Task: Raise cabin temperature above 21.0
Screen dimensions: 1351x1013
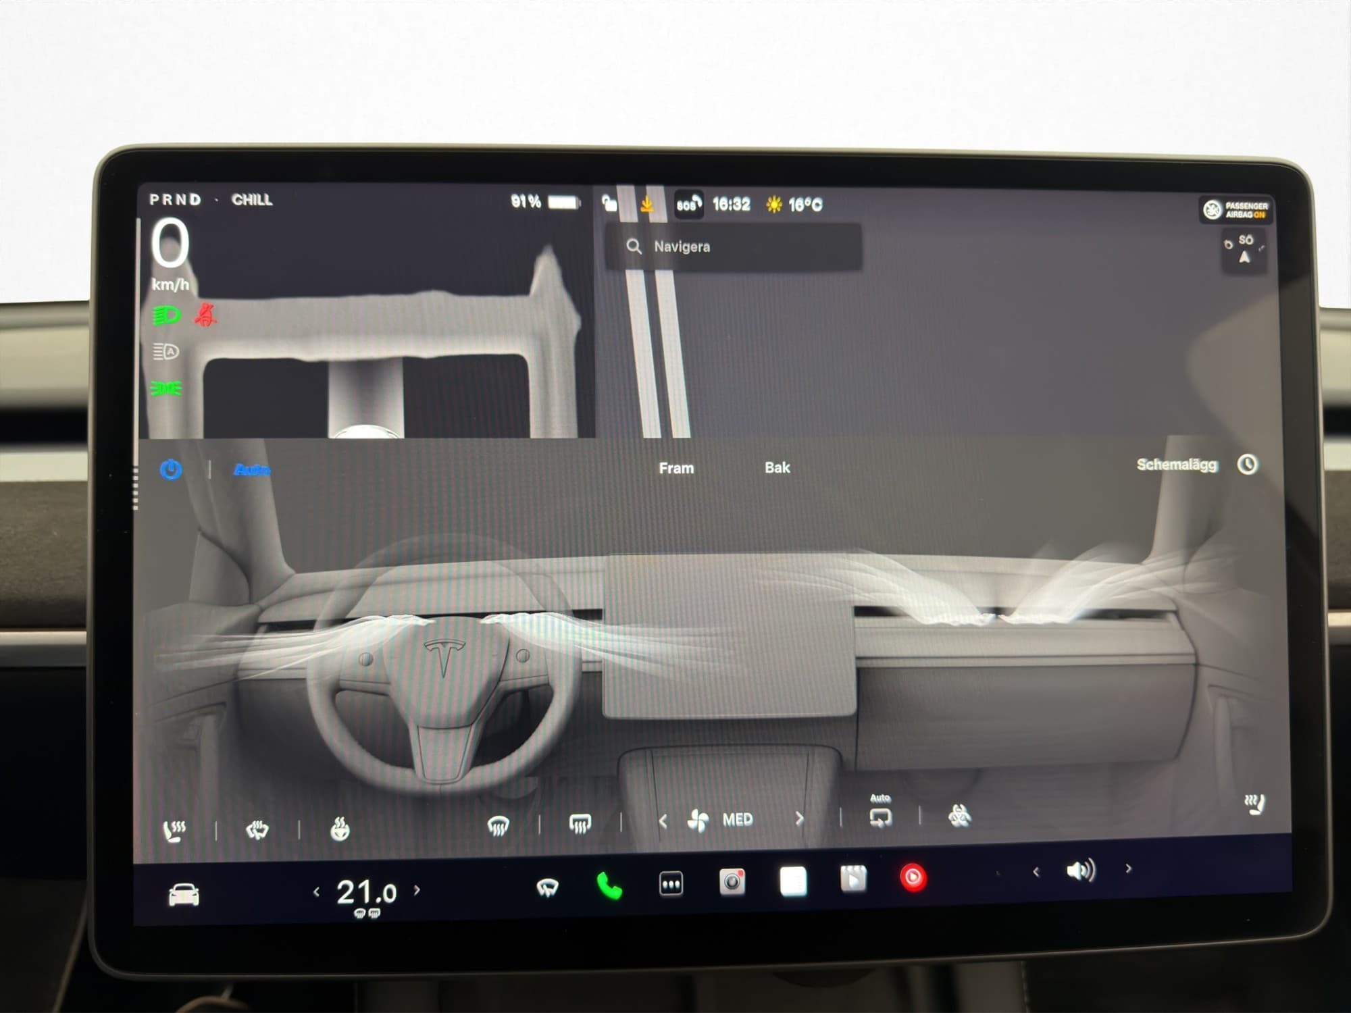Action: point(417,890)
